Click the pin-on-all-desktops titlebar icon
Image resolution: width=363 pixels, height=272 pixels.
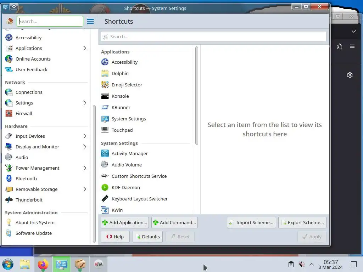click(x=14, y=6)
